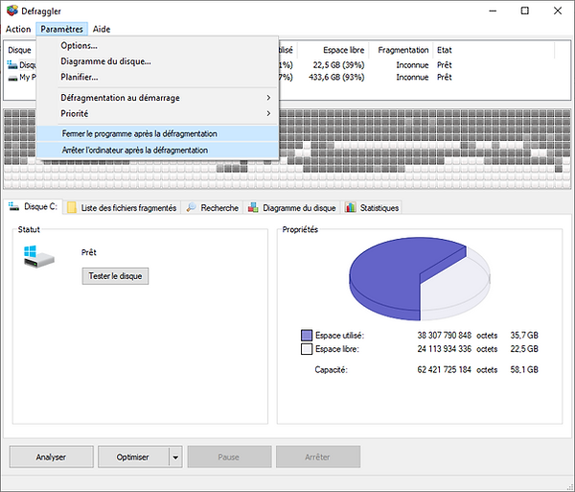Click the 433,6 GB (93%) free space cell
The width and height of the screenshot is (575, 492).
pos(336,77)
